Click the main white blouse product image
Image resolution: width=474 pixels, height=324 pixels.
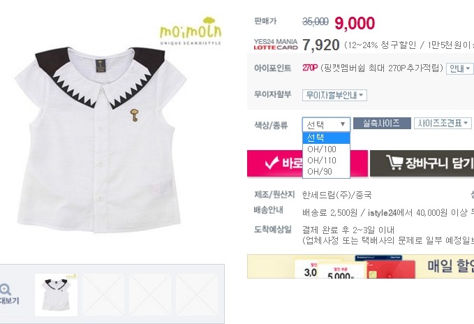[x=100, y=139]
